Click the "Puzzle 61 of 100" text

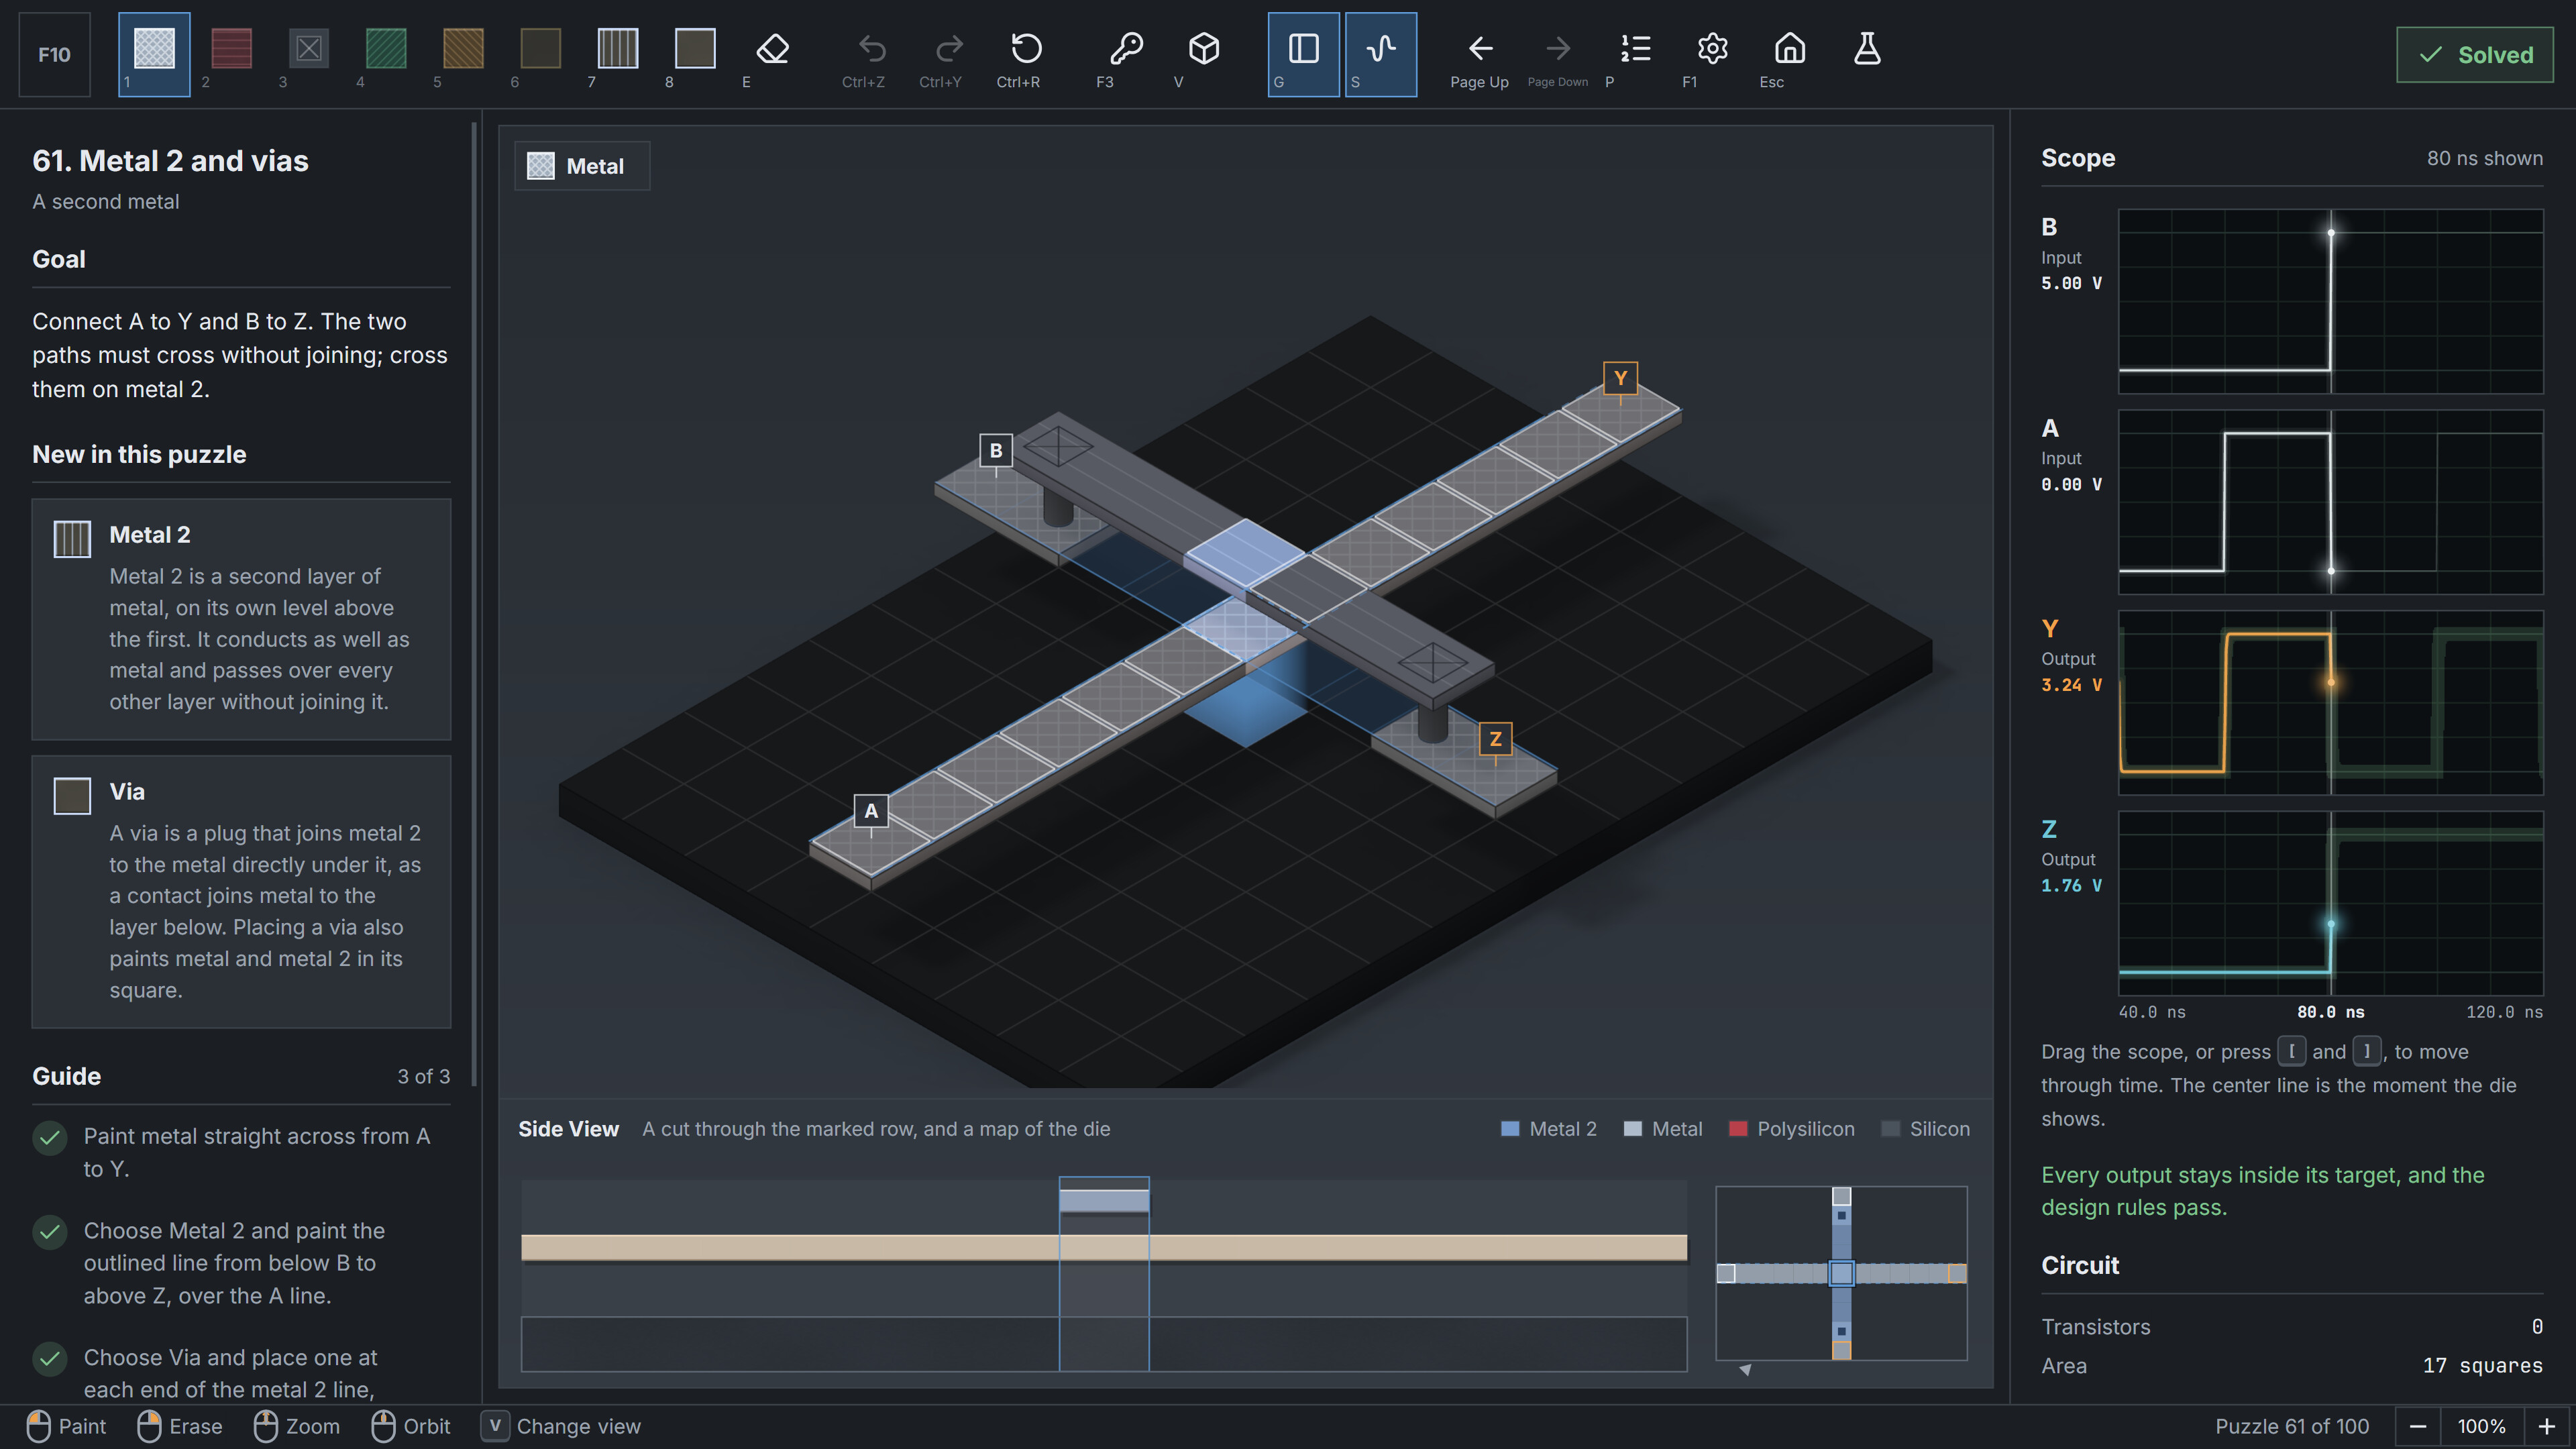(x=2292, y=1426)
